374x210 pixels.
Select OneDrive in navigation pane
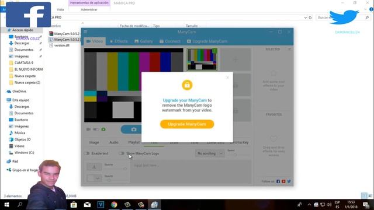(19, 91)
